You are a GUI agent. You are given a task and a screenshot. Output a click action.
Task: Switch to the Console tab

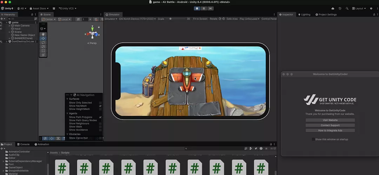pos(23,144)
